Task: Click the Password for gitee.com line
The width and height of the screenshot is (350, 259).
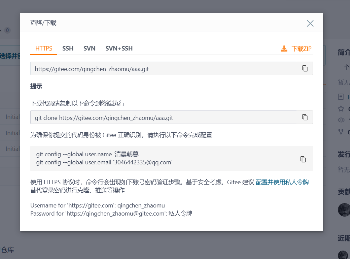Action: [111, 214]
